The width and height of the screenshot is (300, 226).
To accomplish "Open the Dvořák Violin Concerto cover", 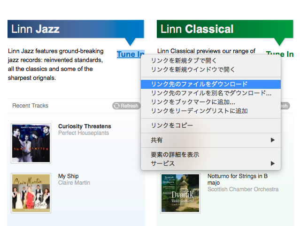I will (x=180, y=193).
